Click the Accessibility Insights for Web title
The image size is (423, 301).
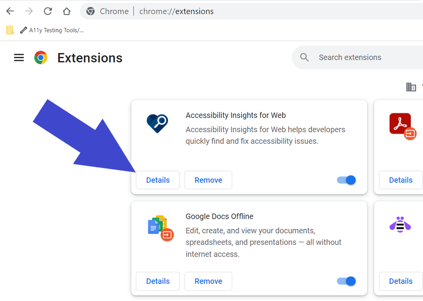tap(236, 115)
